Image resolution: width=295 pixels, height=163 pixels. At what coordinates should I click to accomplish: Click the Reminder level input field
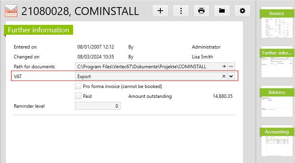click(98, 106)
